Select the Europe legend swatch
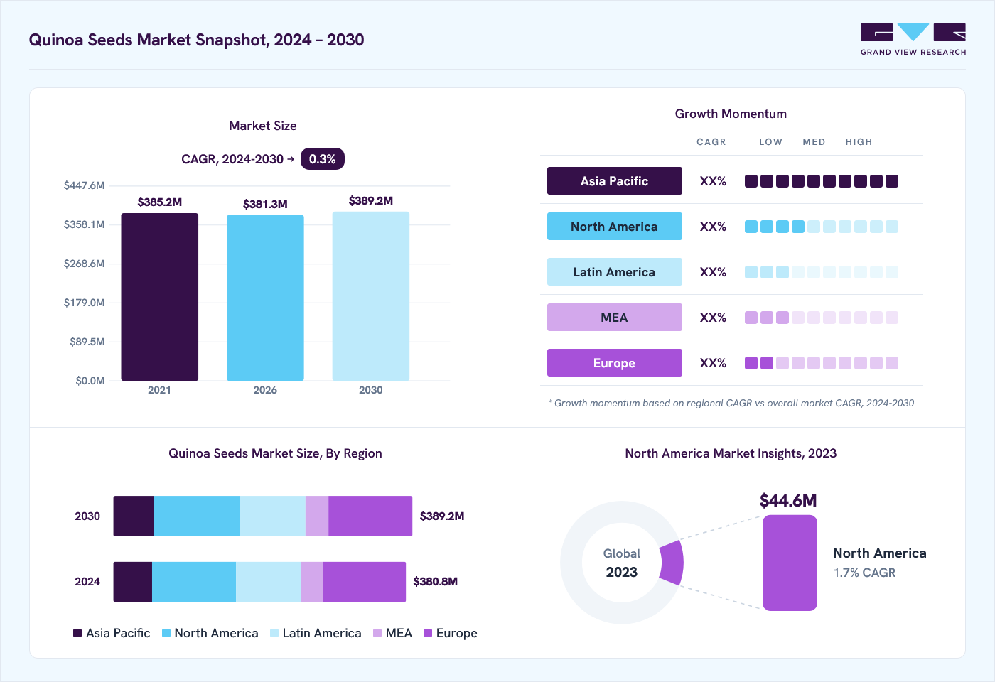The height and width of the screenshot is (682, 995). pos(428,633)
